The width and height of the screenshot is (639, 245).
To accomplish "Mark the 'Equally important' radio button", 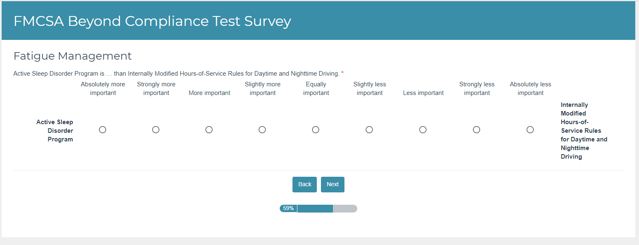I will tap(316, 129).
